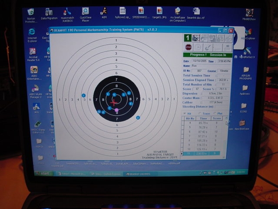
Task: Select the SPEEDWAY2 file on desktop
Action: [x=141, y=13]
